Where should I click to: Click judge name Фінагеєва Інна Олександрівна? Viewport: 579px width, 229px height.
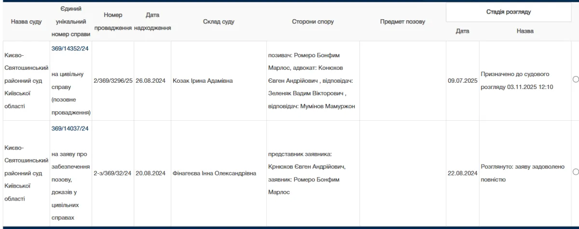tap(214, 173)
